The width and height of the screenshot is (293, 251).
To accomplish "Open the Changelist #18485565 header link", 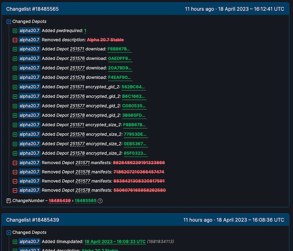I will 32,9.
